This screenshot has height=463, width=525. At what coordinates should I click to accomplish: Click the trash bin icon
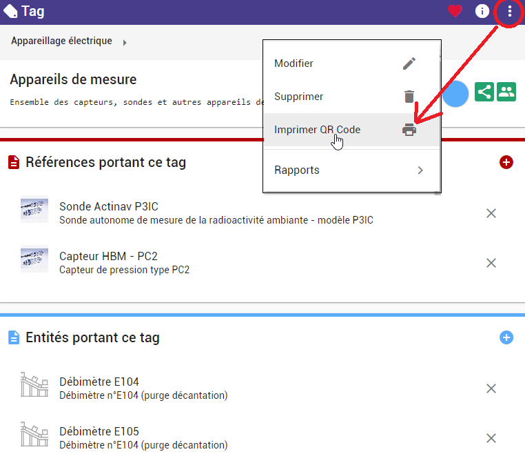(x=409, y=97)
